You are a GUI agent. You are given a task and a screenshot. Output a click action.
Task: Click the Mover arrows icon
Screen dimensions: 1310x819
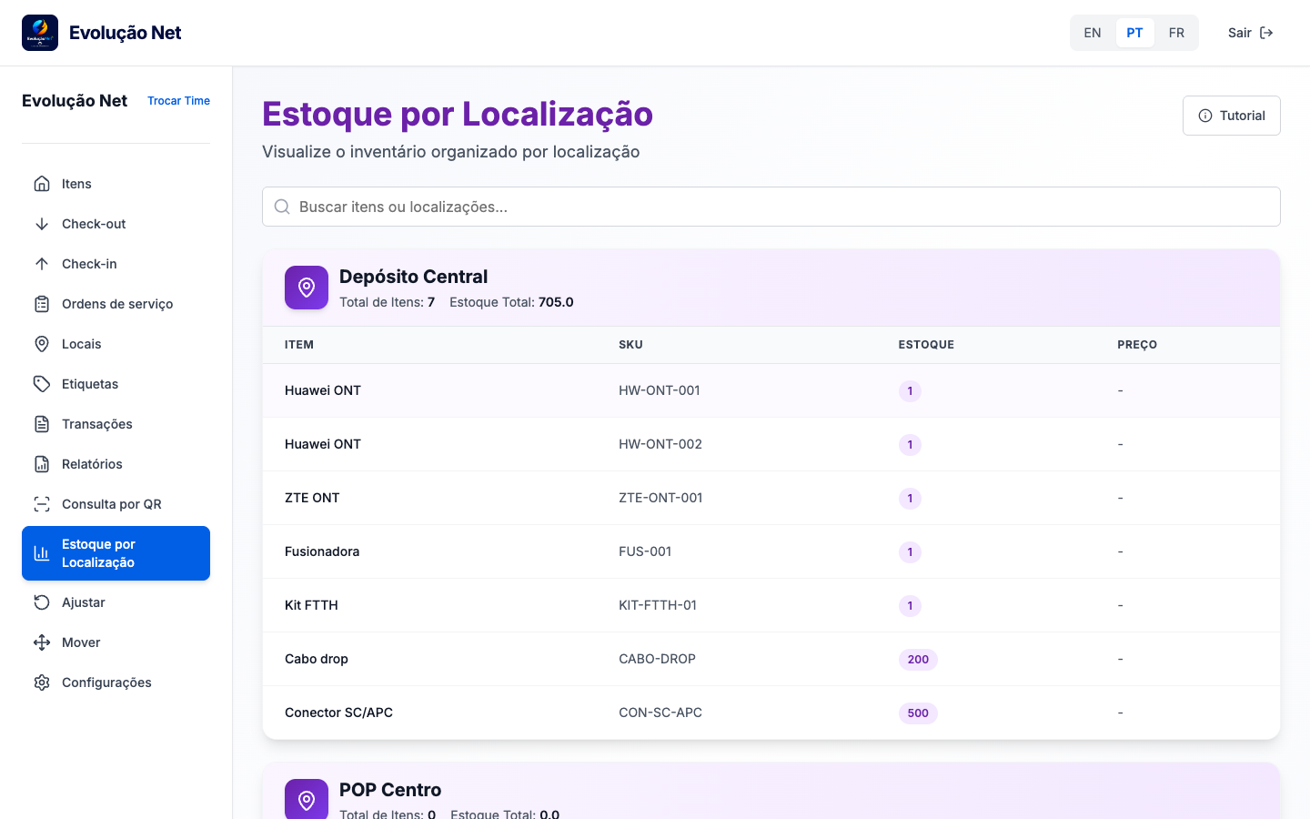click(42, 642)
